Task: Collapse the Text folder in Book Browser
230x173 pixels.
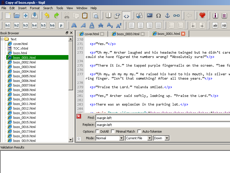Action: [x=2, y=39]
